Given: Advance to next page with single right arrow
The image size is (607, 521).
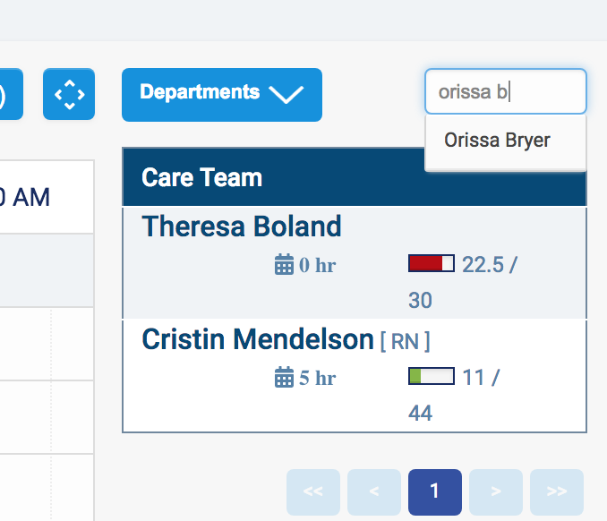Looking at the screenshot, I should point(496,491).
